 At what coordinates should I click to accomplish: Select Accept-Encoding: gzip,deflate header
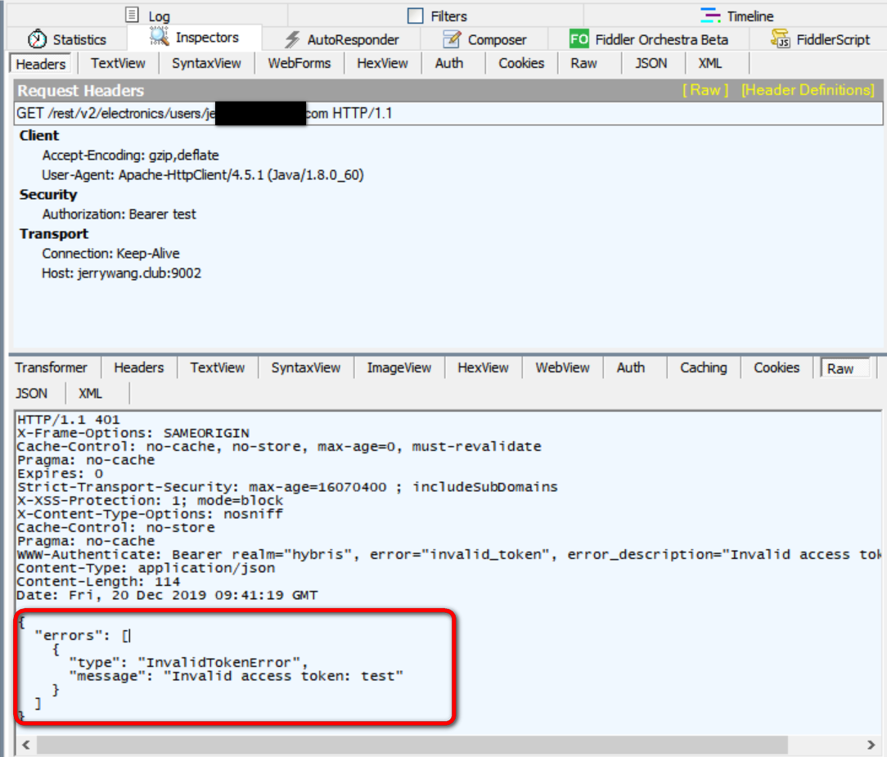click(130, 155)
